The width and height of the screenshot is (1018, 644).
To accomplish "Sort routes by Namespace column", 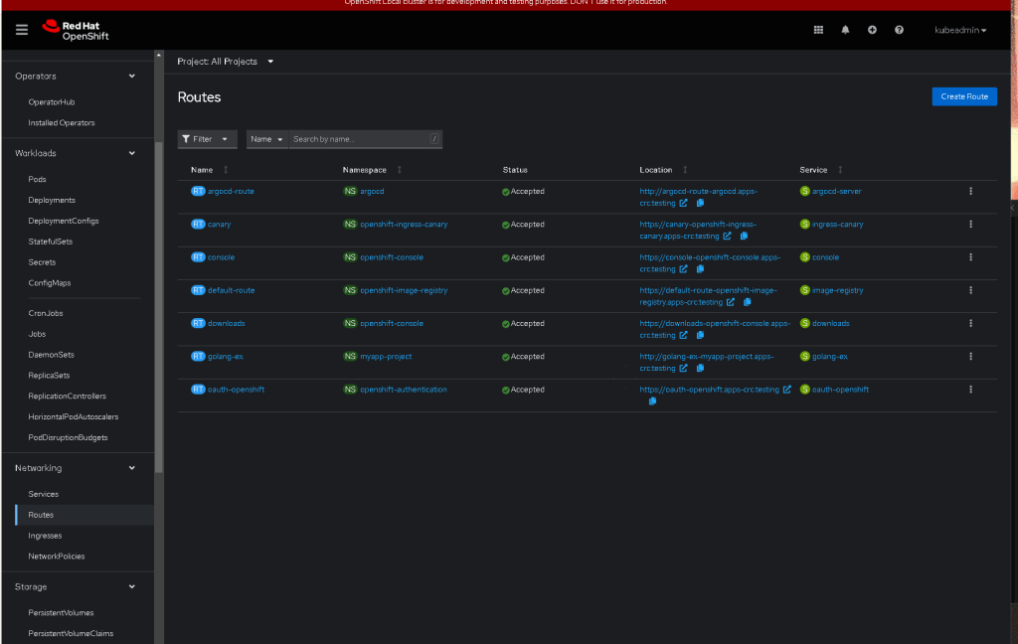I will click(x=372, y=170).
